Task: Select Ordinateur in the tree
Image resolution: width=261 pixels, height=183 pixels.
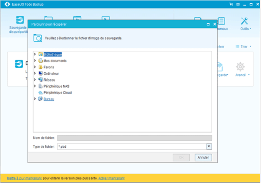Action: 51,73
